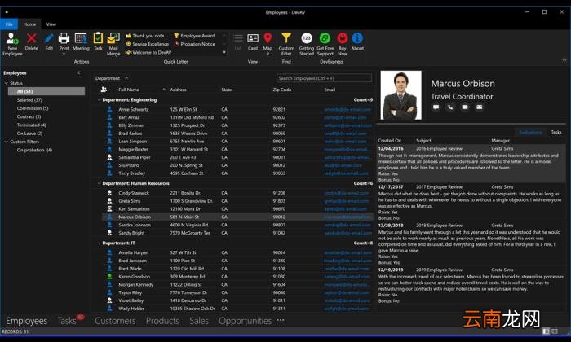Viewport: 571px width, 342px height.
Task: Expand the Quick Letter gallery dropdown
Action: 224,52
